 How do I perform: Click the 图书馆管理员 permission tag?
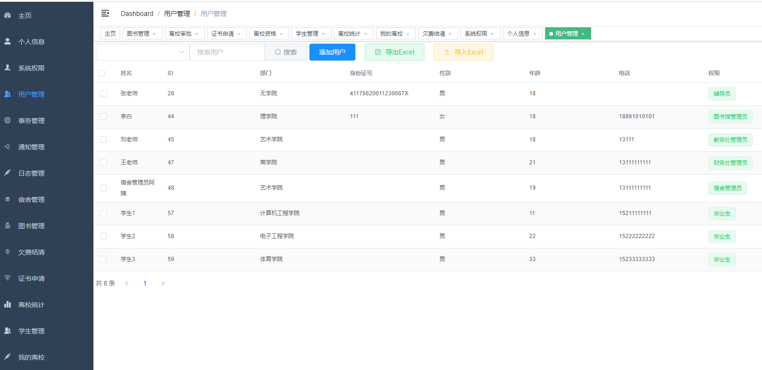tap(731, 117)
